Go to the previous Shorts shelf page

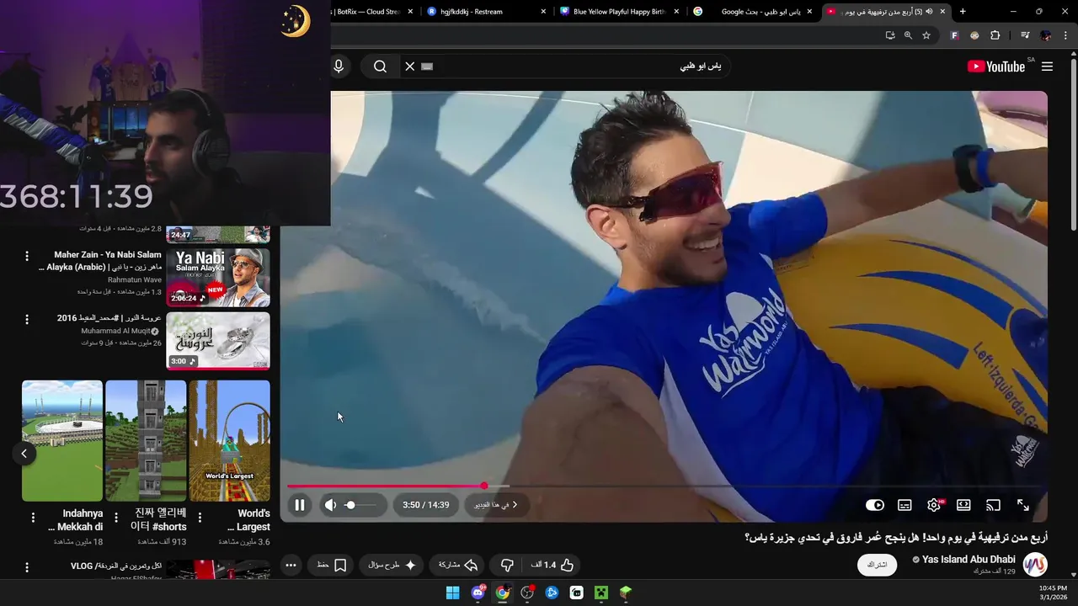[x=24, y=454]
